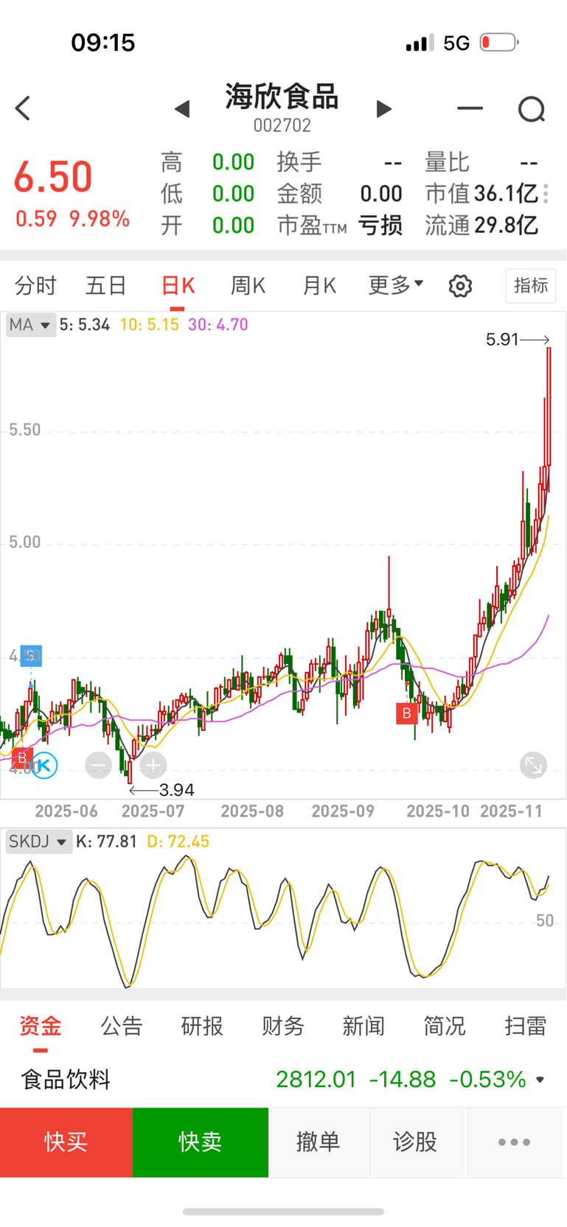Go to next stock with right triangle
This screenshot has width=567, height=1227.
click(x=383, y=109)
